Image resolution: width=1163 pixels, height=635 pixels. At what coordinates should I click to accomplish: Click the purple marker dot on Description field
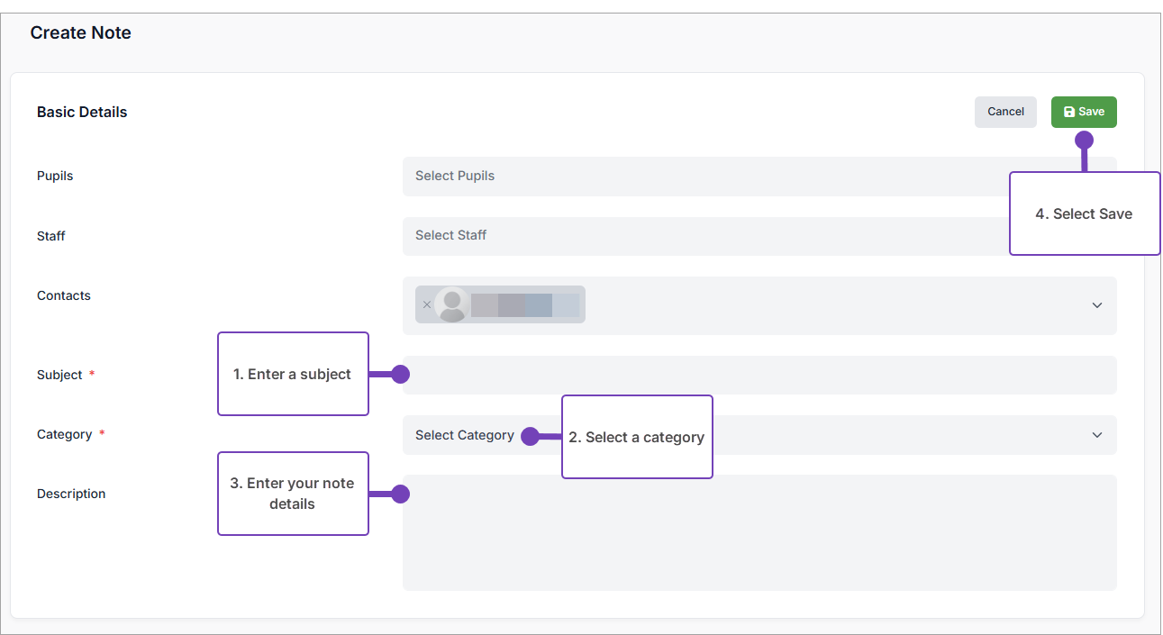coord(401,494)
